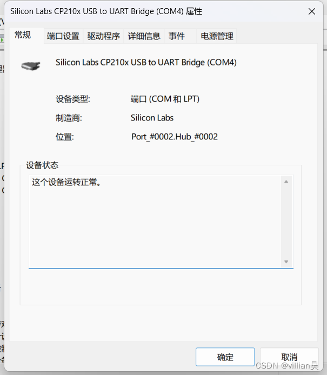Click the device status scroll up arrow
Image resolution: width=327 pixels, height=375 pixels.
click(x=286, y=182)
